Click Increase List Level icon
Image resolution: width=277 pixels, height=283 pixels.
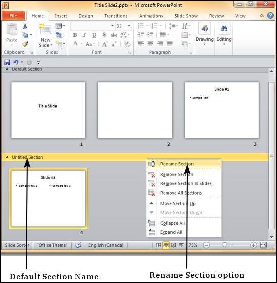[x=150, y=35]
